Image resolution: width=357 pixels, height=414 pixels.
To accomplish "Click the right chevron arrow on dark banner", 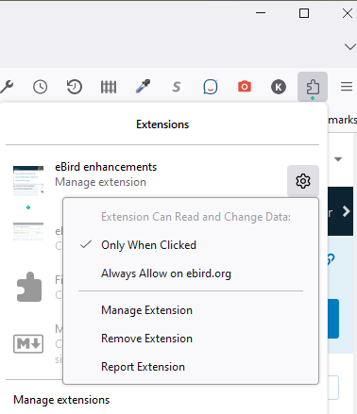I will tap(347, 211).
